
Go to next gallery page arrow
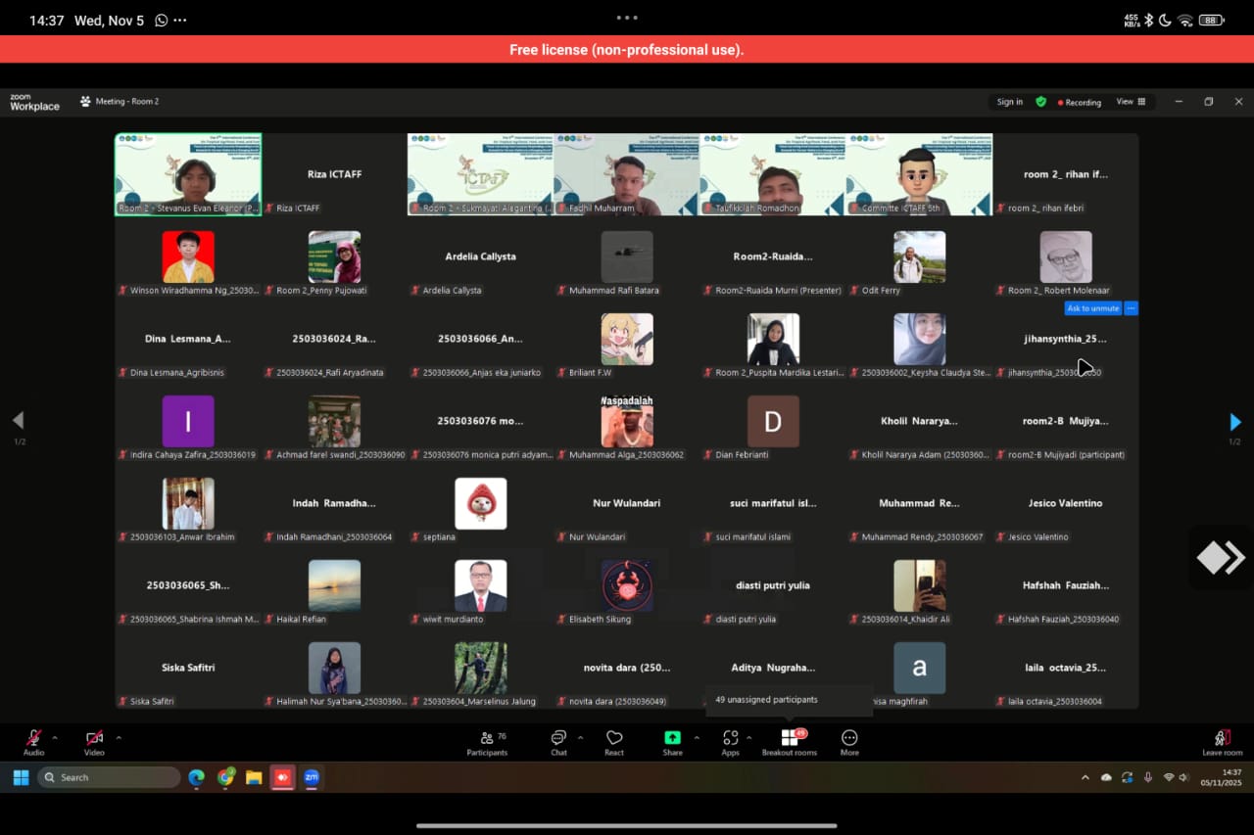pyautogui.click(x=1234, y=422)
